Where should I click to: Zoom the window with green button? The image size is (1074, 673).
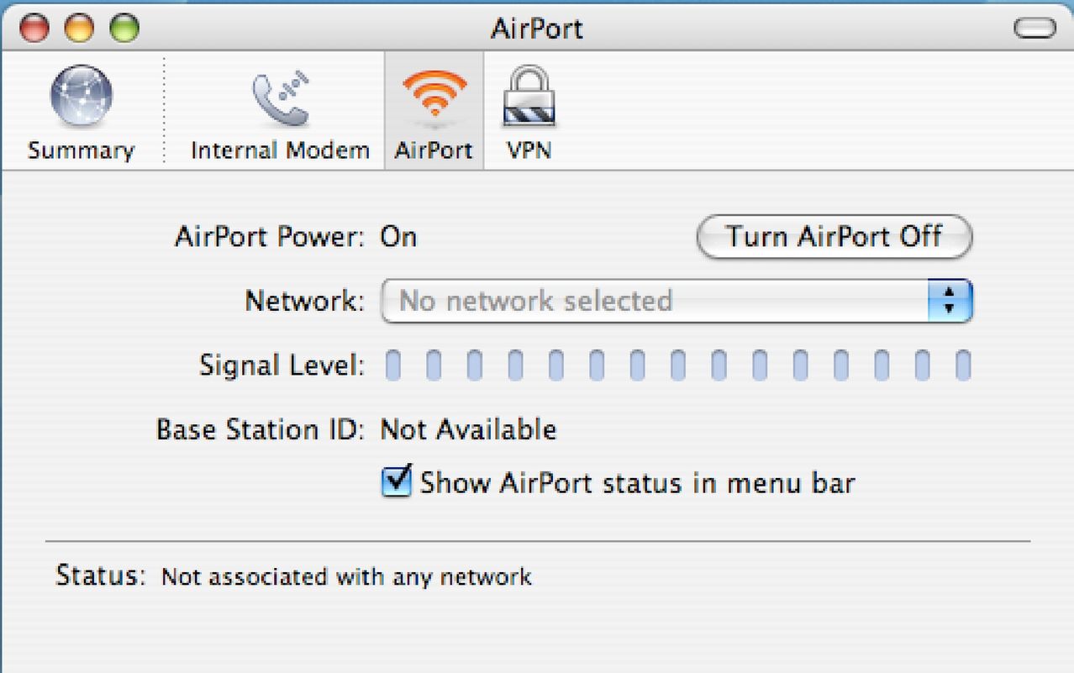[x=124, y=29]
